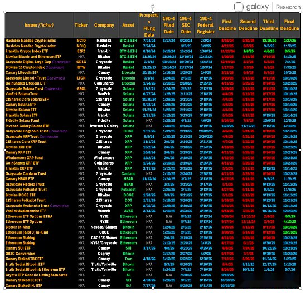Click the "Canary Staked TRX ETF" row name
Image resolution: width=305 pixels, height=293 pixels.
tap(25, 259)
